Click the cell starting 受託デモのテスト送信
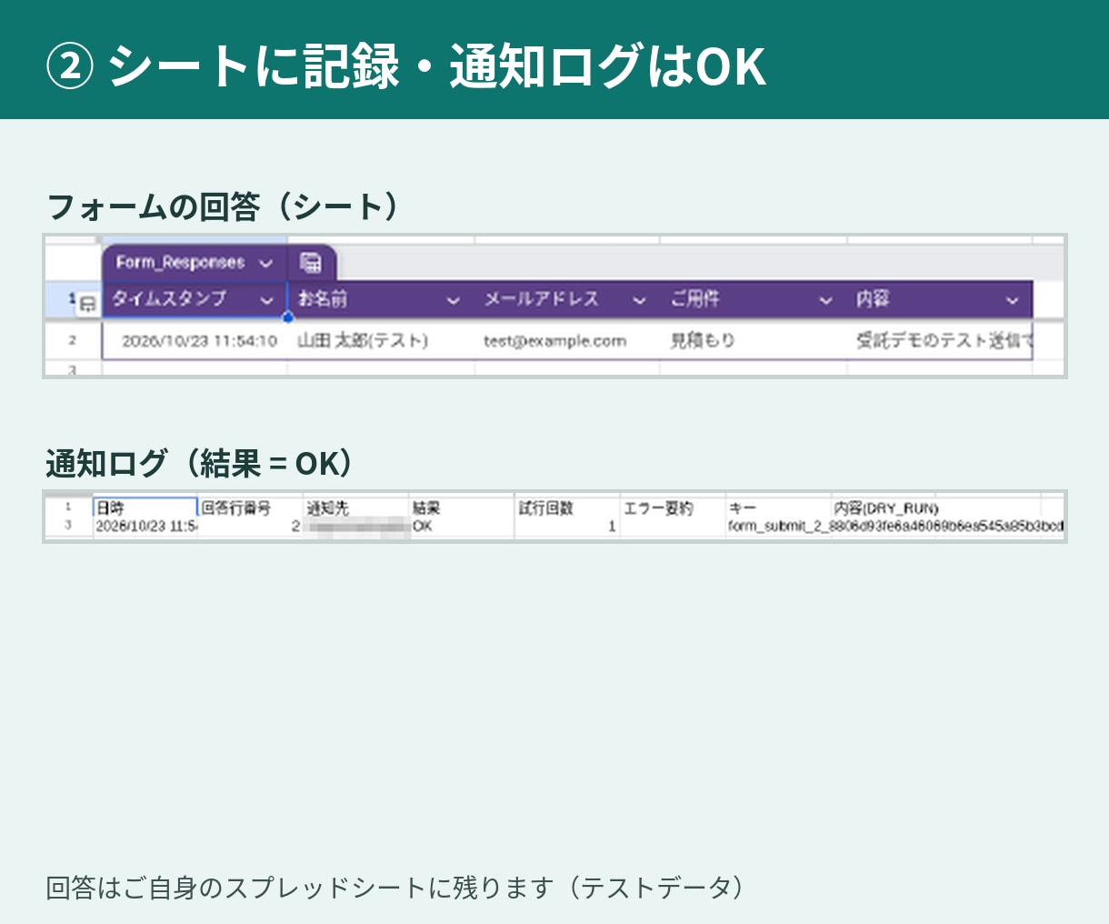 [940, 341]
